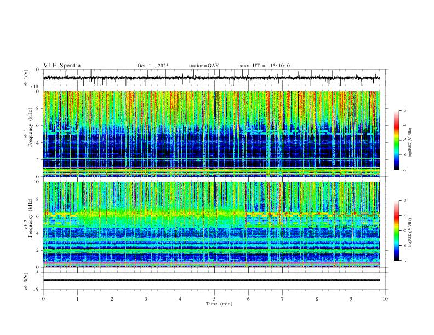Click time tick label "0" on x-axis
Image resolution: width=434 pixels, height=335 pixels.
coord(43,299)
